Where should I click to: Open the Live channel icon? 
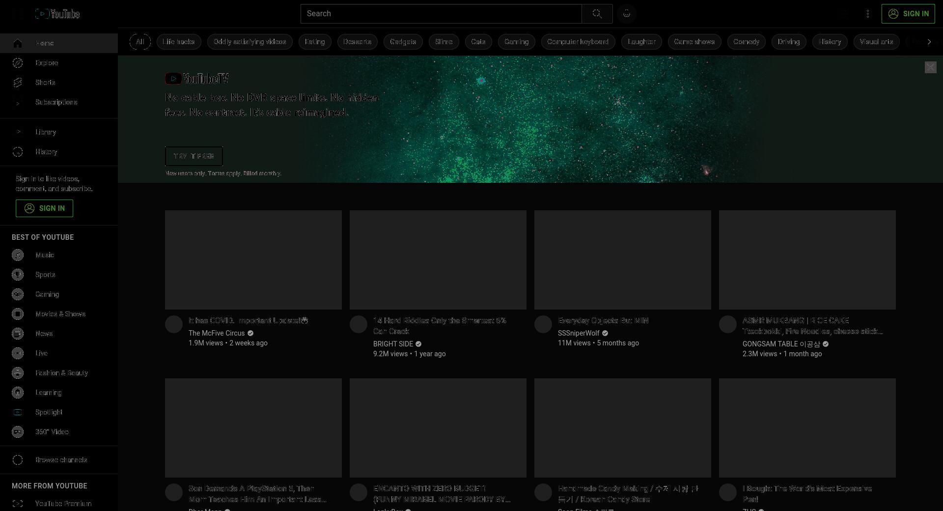point(18,353)
